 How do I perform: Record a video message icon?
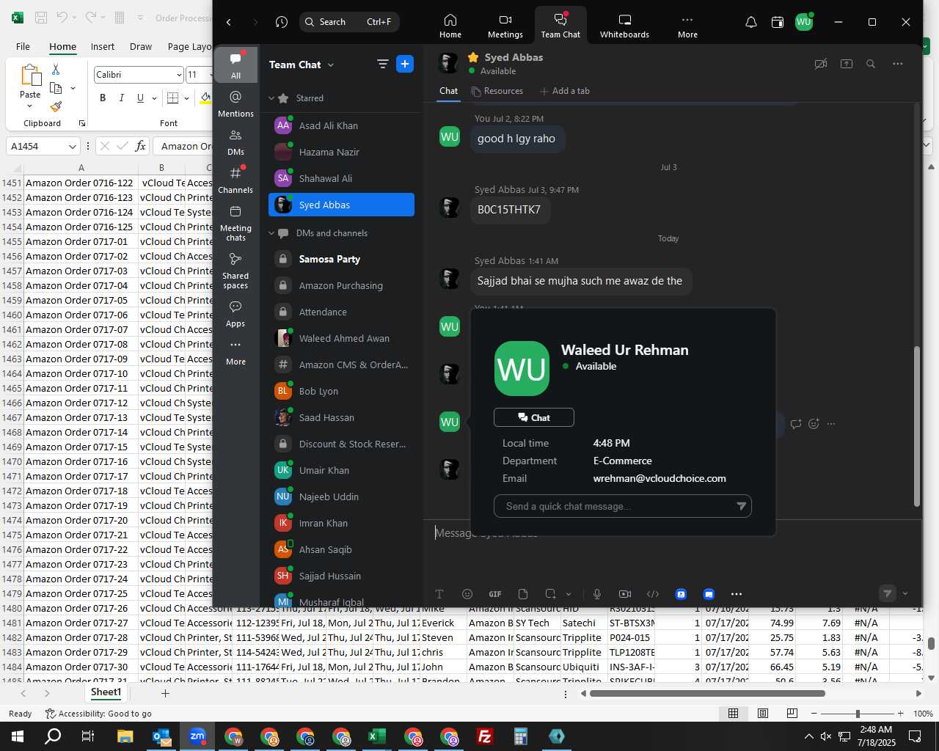pos(625,594)
